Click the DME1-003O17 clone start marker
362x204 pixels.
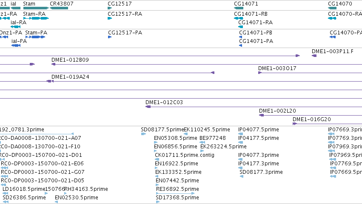coord(260,73)
